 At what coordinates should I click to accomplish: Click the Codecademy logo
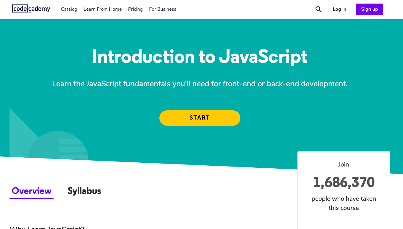click(31, 9)
